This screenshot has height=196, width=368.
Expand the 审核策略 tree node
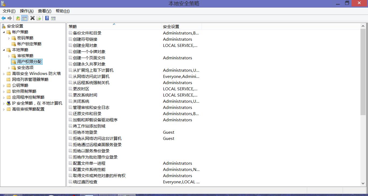9,56
